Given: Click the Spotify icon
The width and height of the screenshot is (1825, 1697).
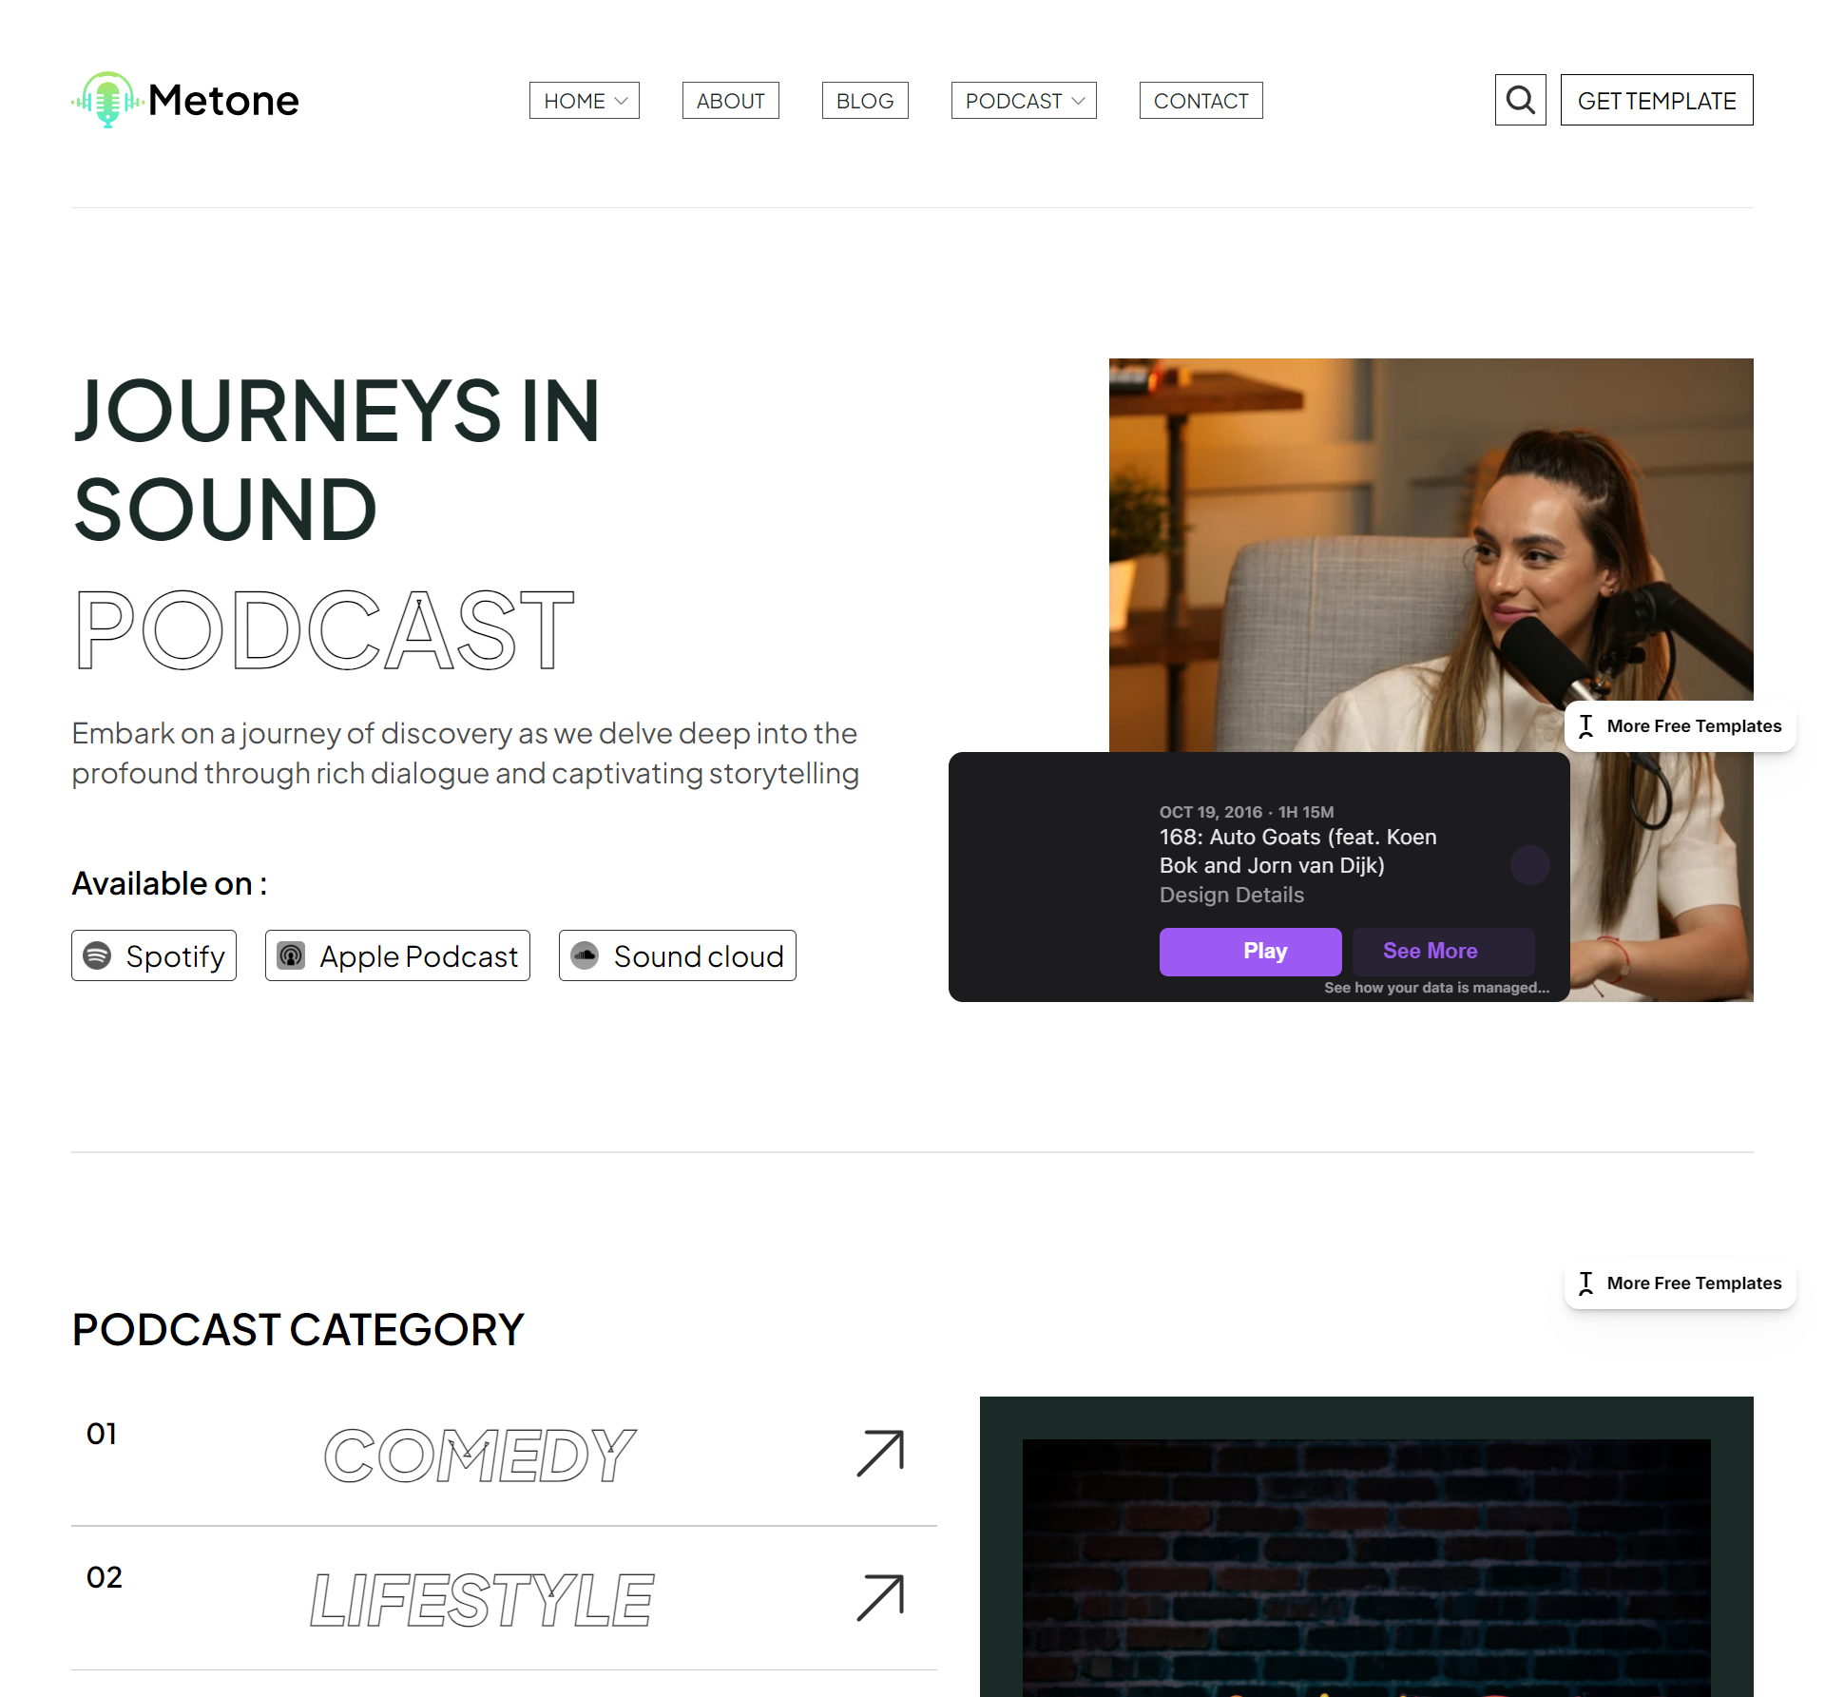Looking at the screenshot, I should click(x=98, y=955).
